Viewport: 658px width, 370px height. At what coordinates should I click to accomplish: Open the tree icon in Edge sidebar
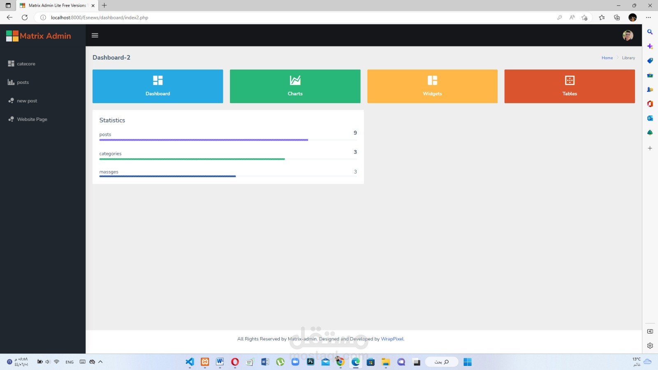click(650, 133)
